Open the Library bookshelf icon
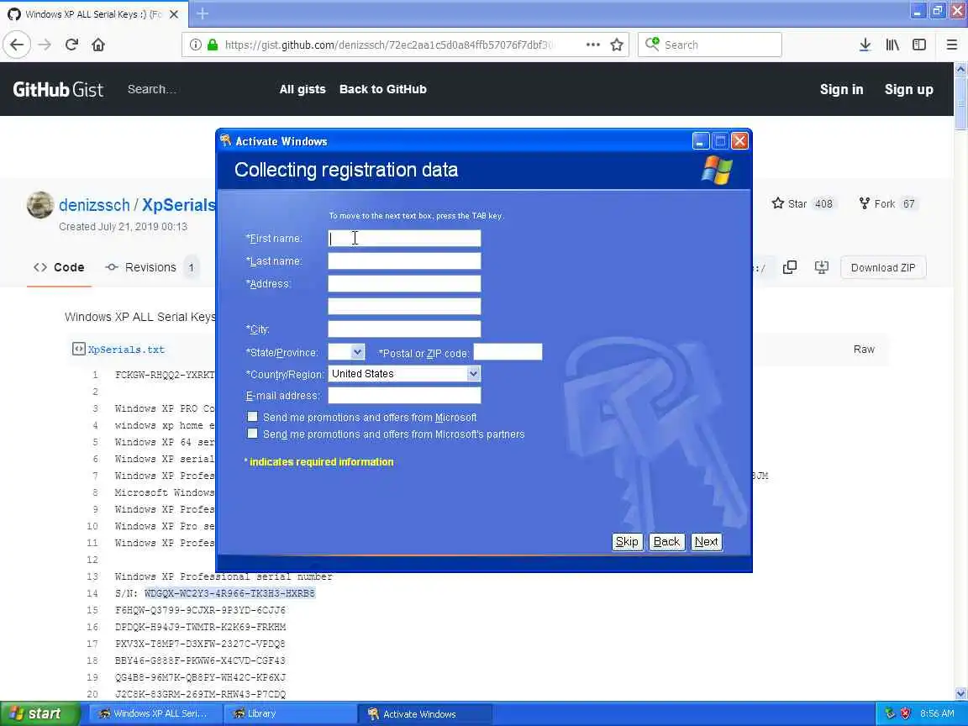Image resolution: width=968 pixels, height=726 pixels. click(x=892, y=45)
